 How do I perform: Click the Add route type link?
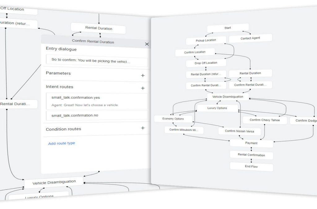(x=61, y=143)
